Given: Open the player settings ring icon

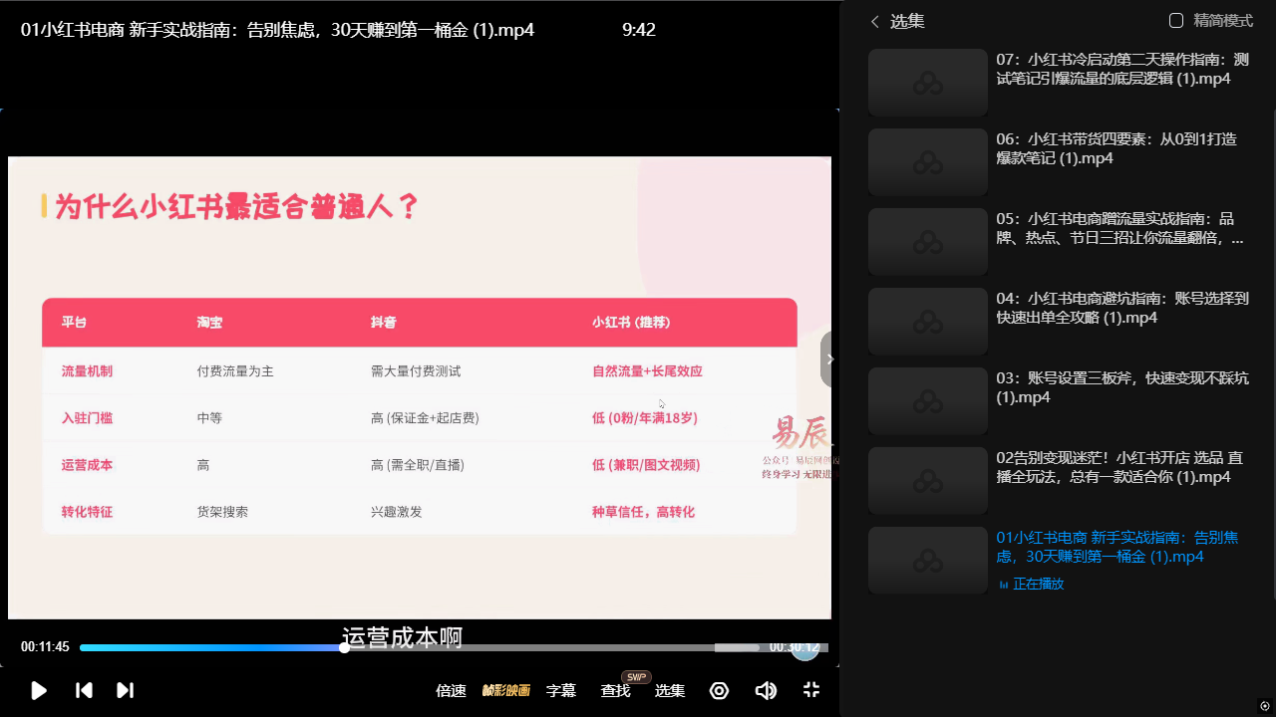Looking at the screenshot, I should tap(719, 690).
